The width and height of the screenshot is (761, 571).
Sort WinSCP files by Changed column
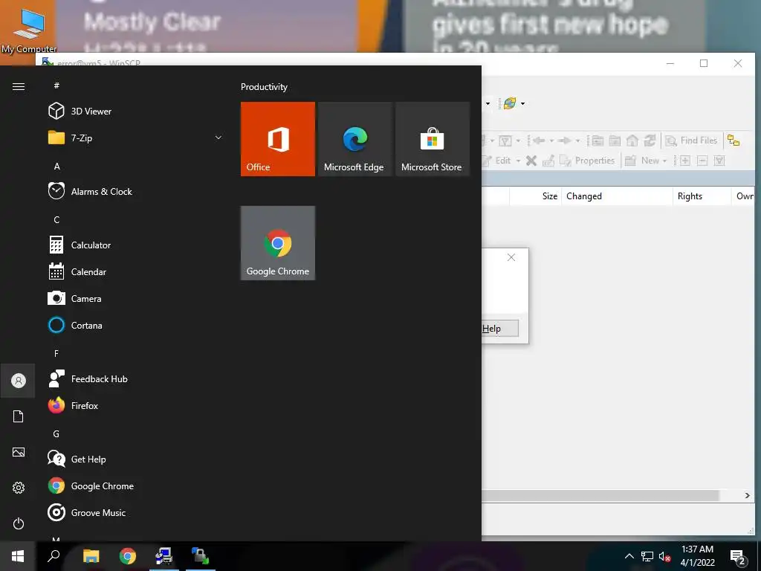click(616, 196)
